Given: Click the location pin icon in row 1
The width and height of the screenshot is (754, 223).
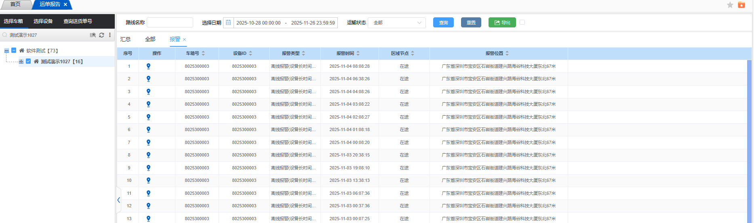Looking at the screenshot, I should [148, 66].
